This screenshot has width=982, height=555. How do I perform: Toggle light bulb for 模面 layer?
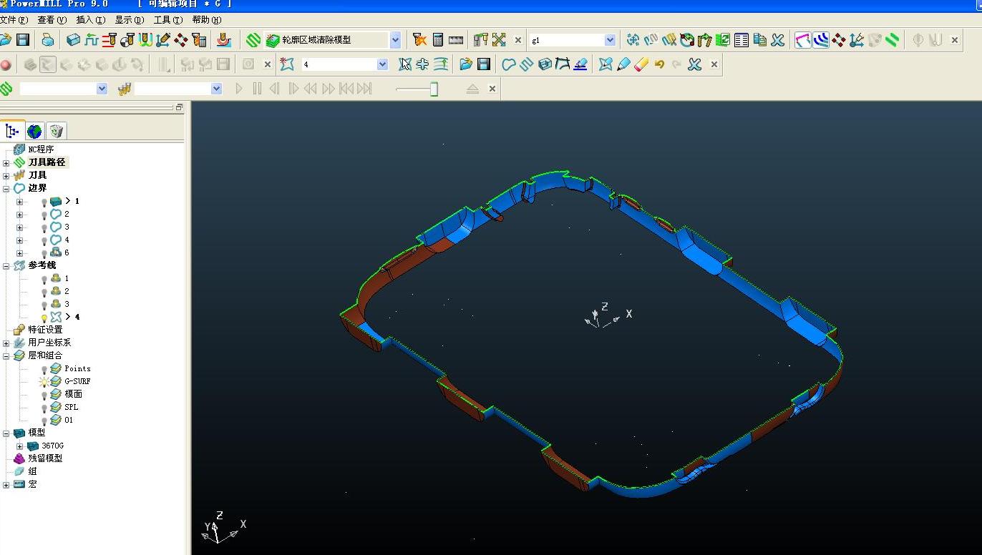coord(44,395)
